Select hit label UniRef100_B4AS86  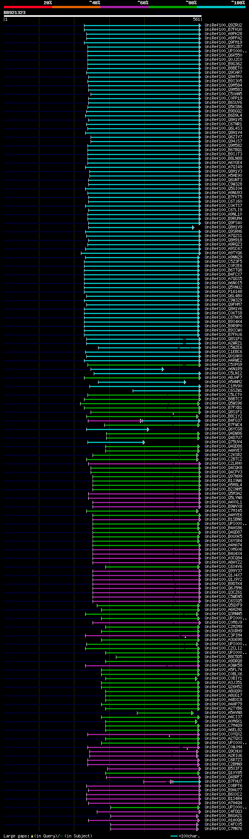point(223,528)
